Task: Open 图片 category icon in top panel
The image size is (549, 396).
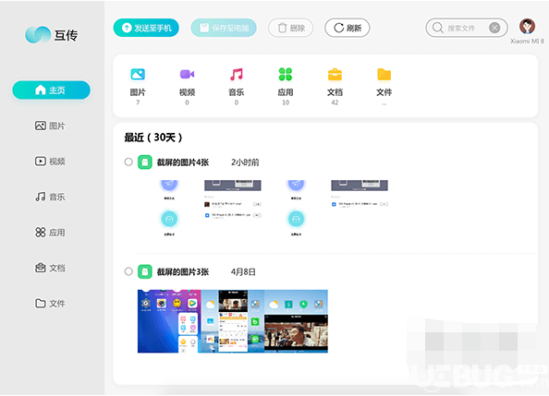Action: tap(138, 75)
